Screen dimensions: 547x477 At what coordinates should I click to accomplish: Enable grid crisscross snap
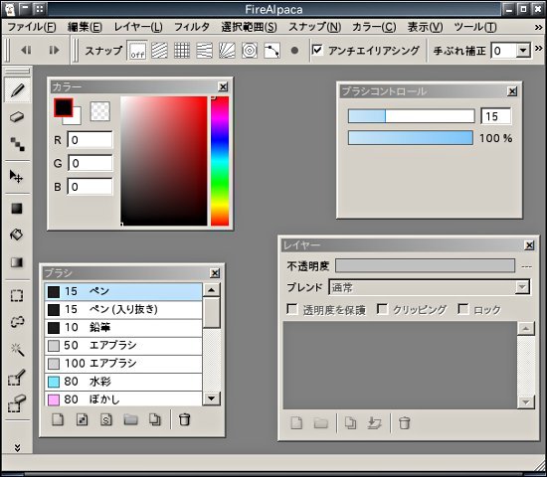[x=182, y=51]
